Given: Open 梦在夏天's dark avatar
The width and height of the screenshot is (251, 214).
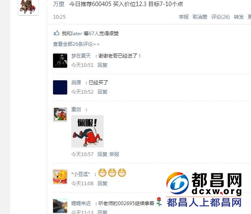Looking at the screenshot, I should click(60, 61).
